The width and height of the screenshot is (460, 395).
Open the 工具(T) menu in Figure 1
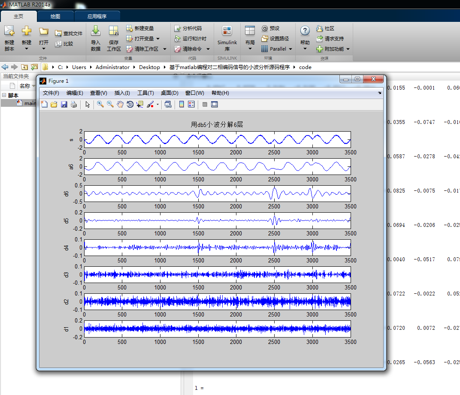click(145, 93)
